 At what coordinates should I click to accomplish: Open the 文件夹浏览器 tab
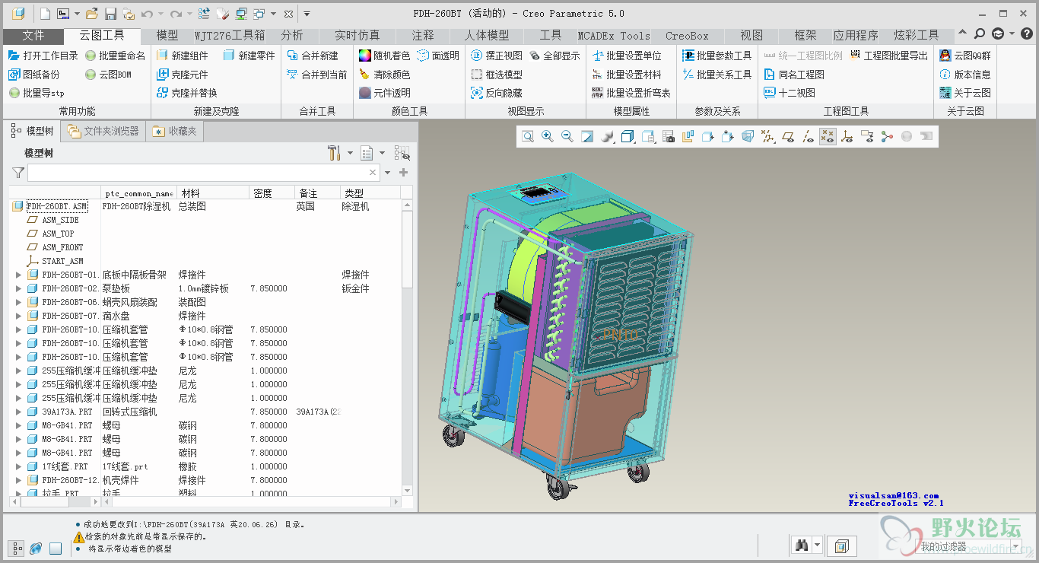pyautogui.click(x=103, y=131)
